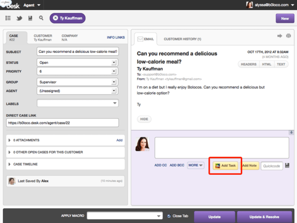
Task: Open the Customer Ty Kauffman tab
Action: (43, 38)
